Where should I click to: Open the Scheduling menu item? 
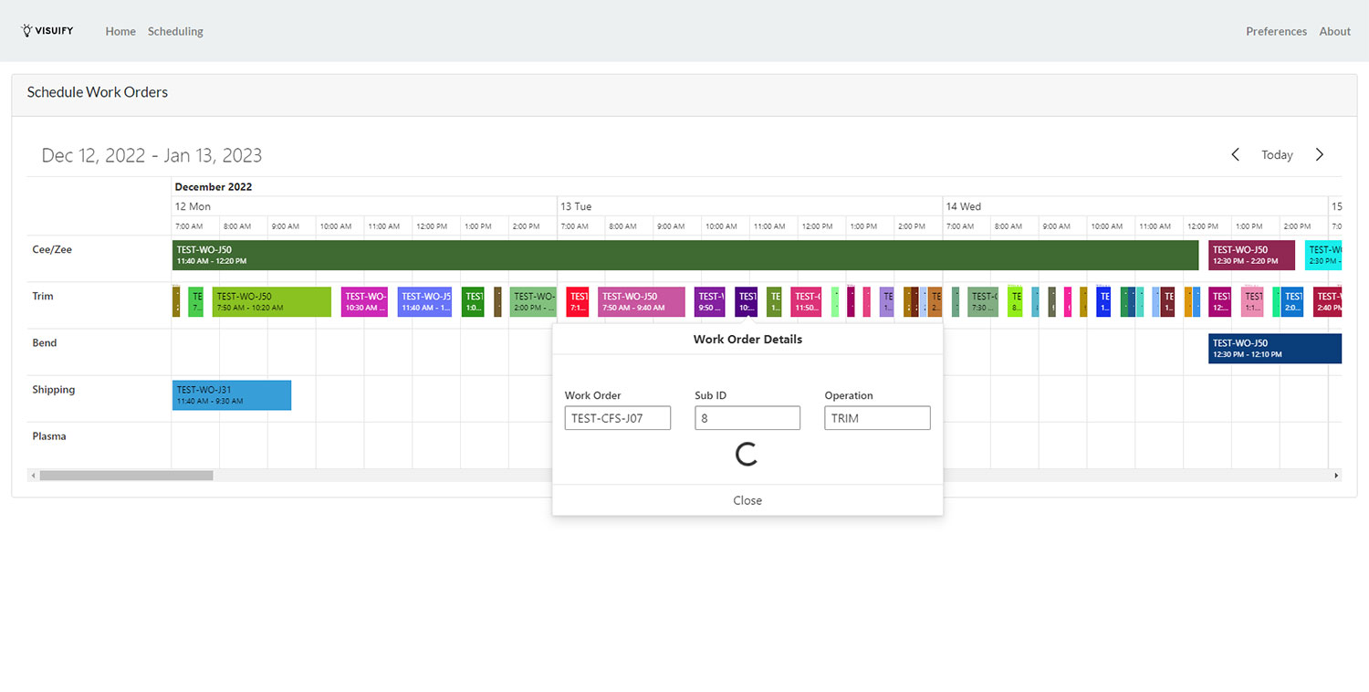click(175, 31)
